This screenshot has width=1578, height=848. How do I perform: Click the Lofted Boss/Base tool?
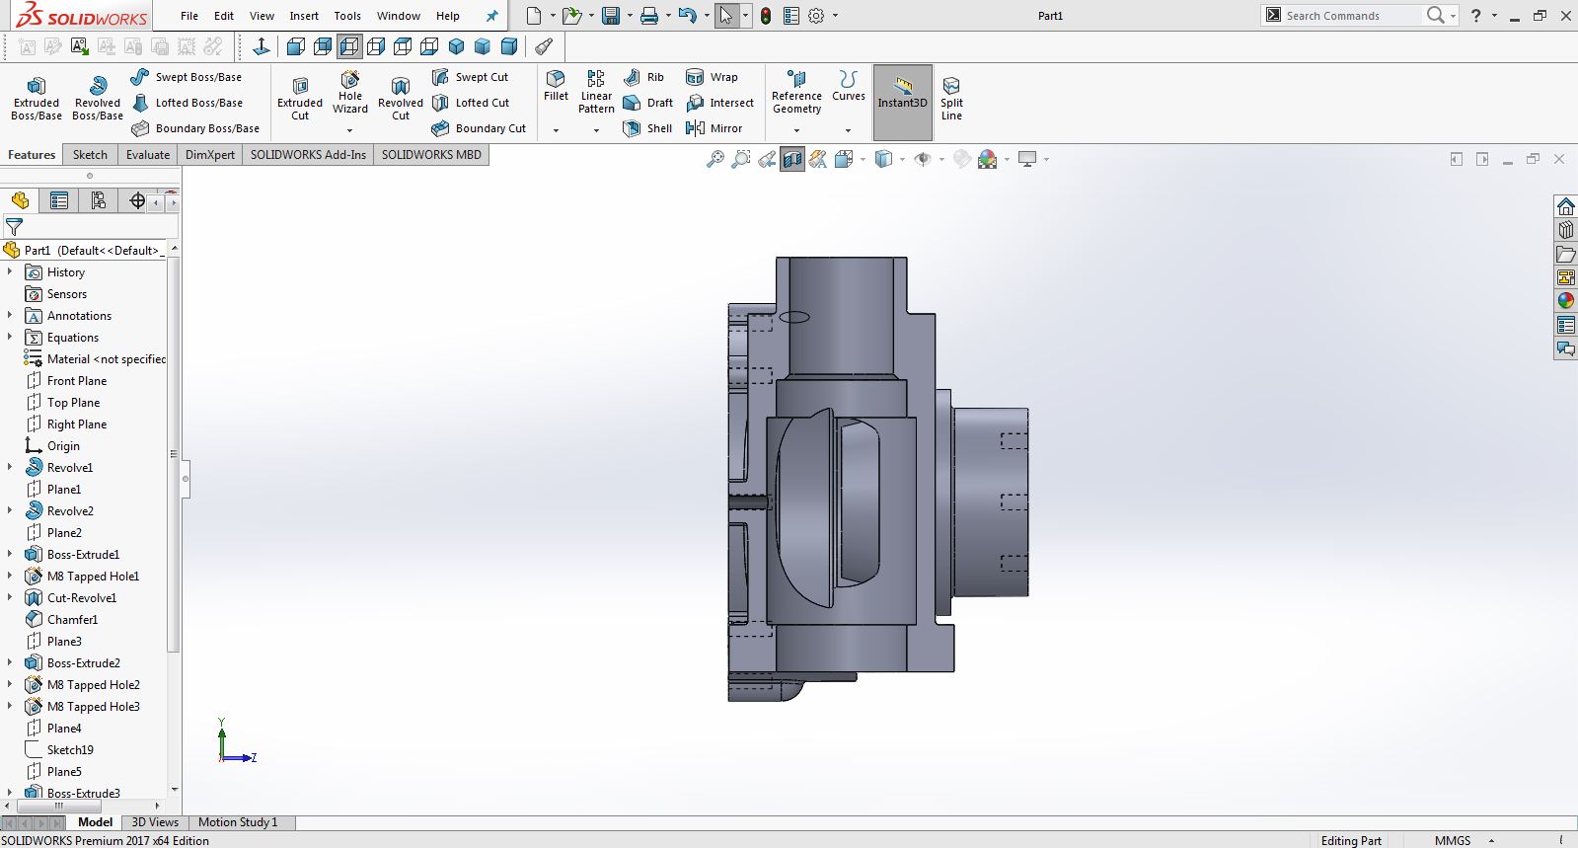pyautogui.click(x=187, y=103)
